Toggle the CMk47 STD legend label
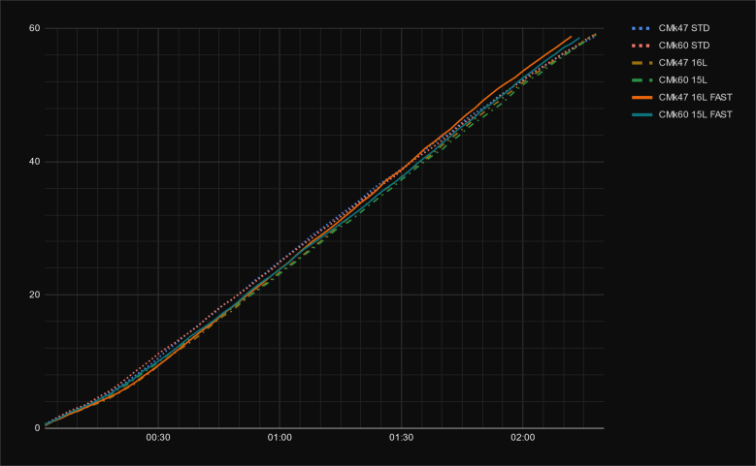 coord(682,27)
